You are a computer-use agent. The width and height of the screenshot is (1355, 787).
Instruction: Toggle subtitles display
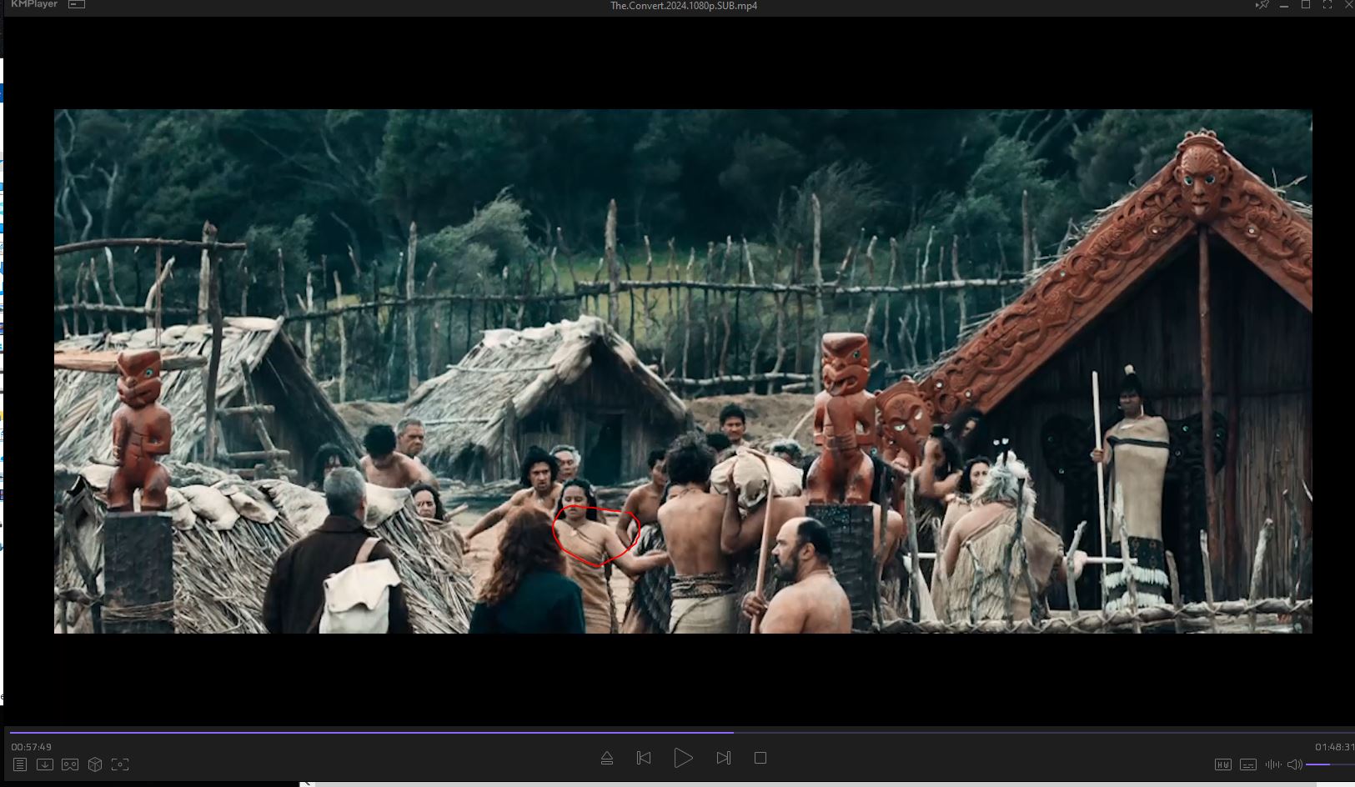click(x=1247, y=764)
